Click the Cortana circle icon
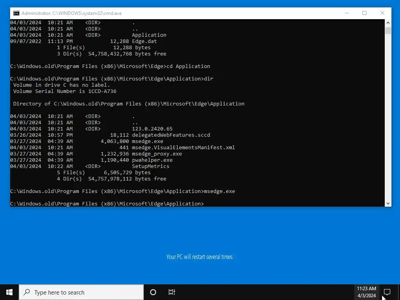Image resolution: width=400 pixels, height=300 pixels. pos(153,292)
